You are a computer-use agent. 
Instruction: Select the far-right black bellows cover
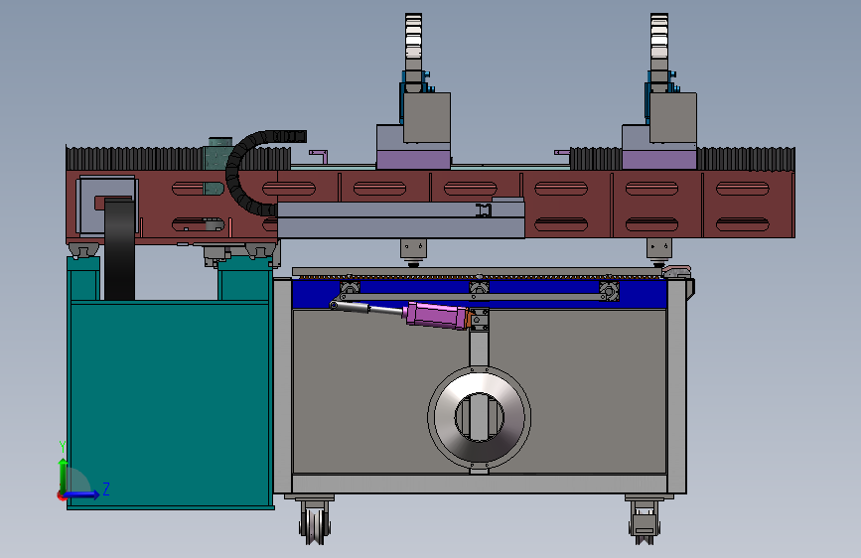(746, 158)
